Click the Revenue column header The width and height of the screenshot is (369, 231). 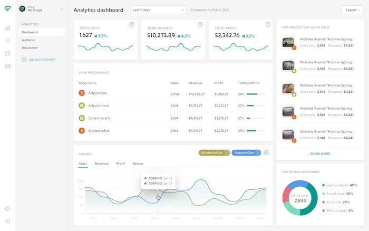pyautogui.click(x=196, y=83)
